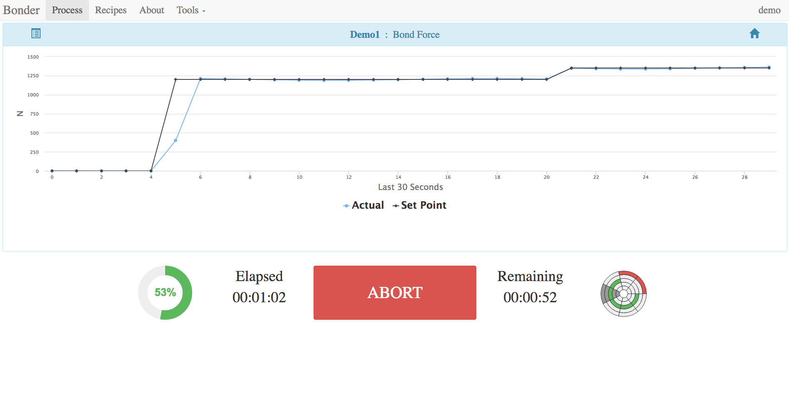789x395 pixels.
Task: Click the Elapsed label
Action: coord(259,276)
